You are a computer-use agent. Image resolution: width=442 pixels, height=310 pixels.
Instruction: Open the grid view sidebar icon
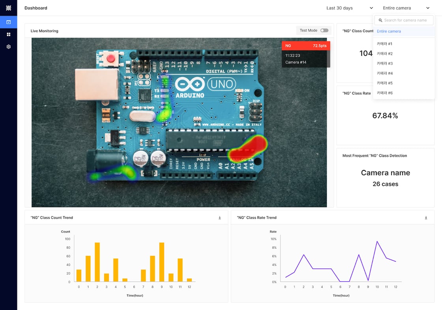point(8,34)
